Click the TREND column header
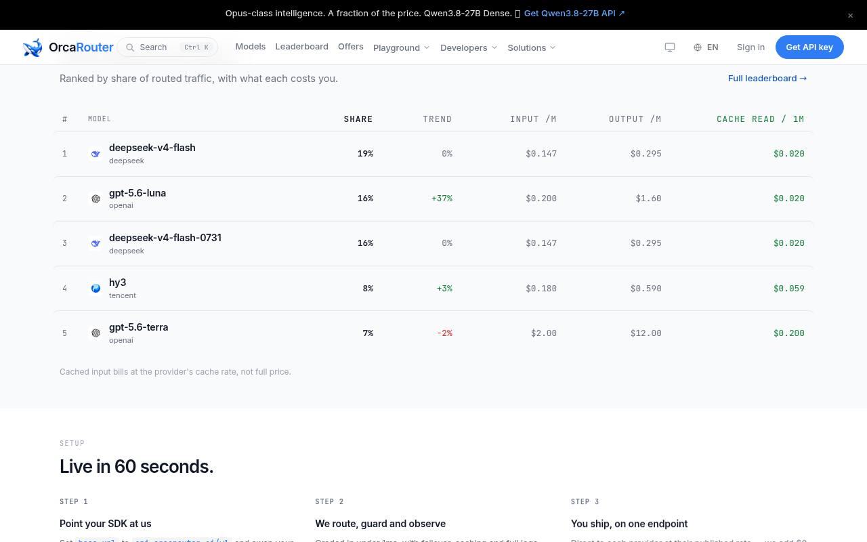This screenshot has width=867, height=542. coord(438,119)
